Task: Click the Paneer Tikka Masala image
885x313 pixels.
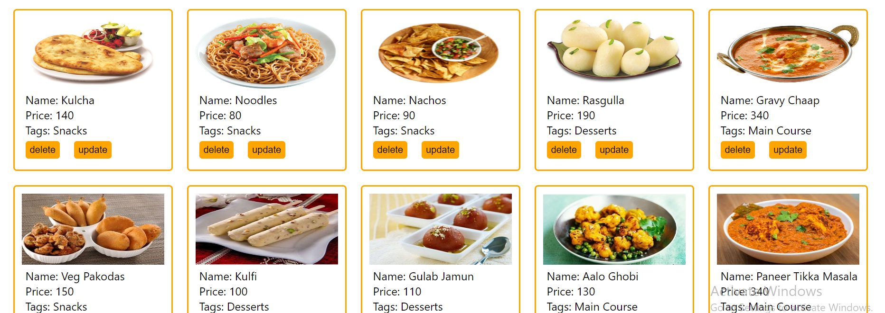Action: [x=788, y=229]
